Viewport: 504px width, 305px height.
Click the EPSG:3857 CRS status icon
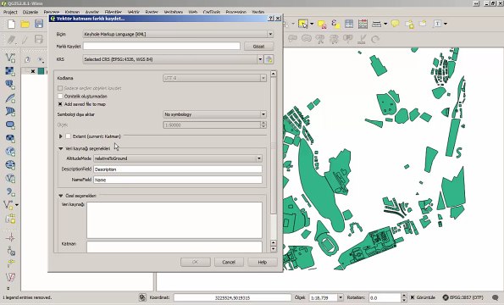446,297
